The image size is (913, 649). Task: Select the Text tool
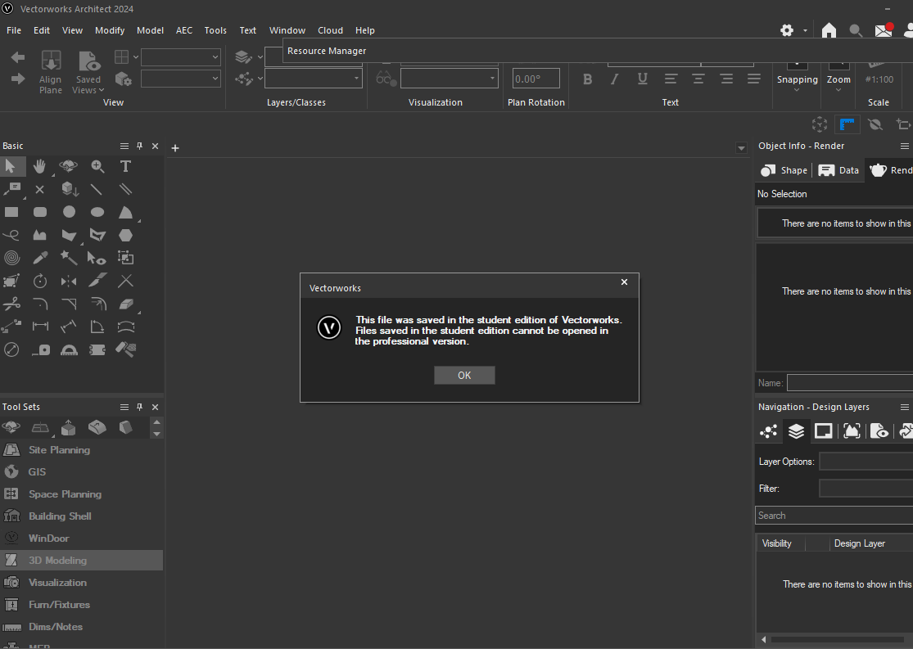[124, 166]
